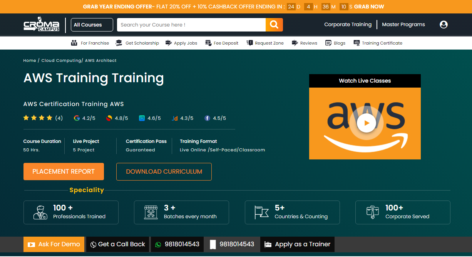The width and height of the screenshot is (472, 257).
Task: Click the orange search magnifier button
Action: (274, 25)
